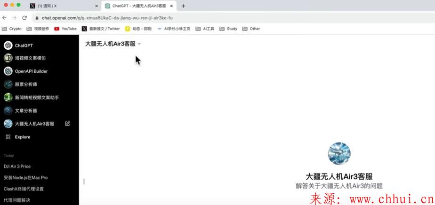Click the ChatGPT logo icon in sidebar

[8, 46]
